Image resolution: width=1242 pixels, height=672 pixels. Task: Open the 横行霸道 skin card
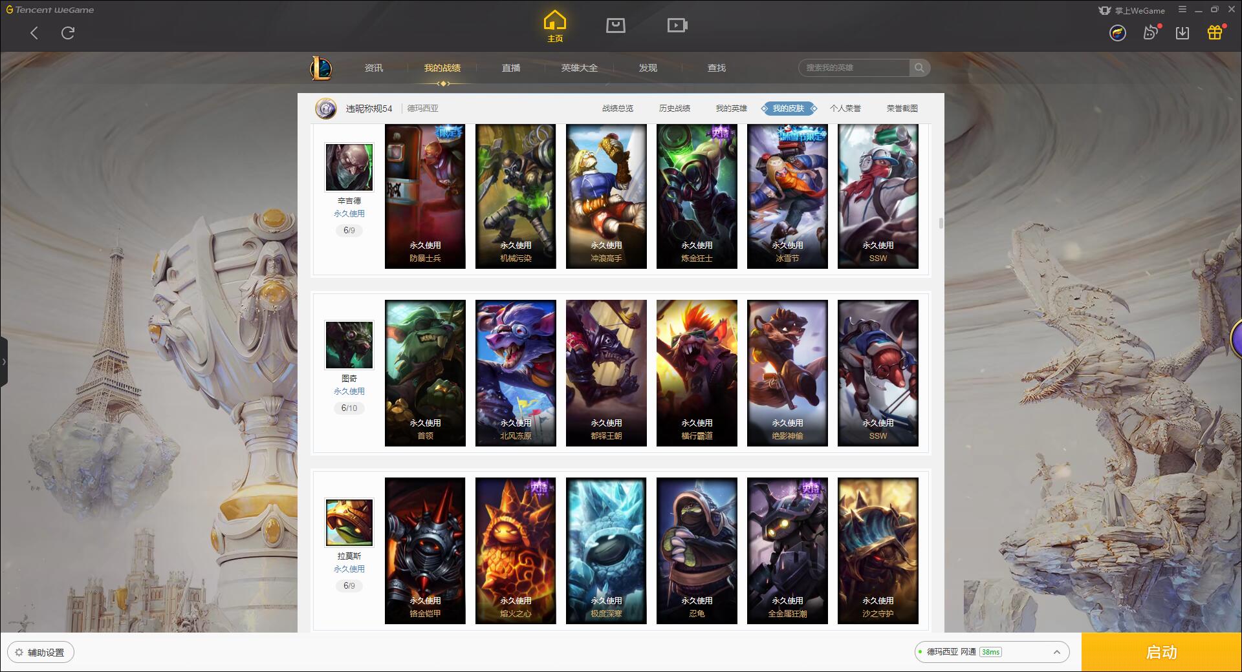[697, 373]
